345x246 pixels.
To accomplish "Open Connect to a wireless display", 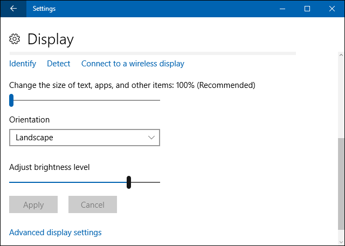I will click(x=133, y=64).
